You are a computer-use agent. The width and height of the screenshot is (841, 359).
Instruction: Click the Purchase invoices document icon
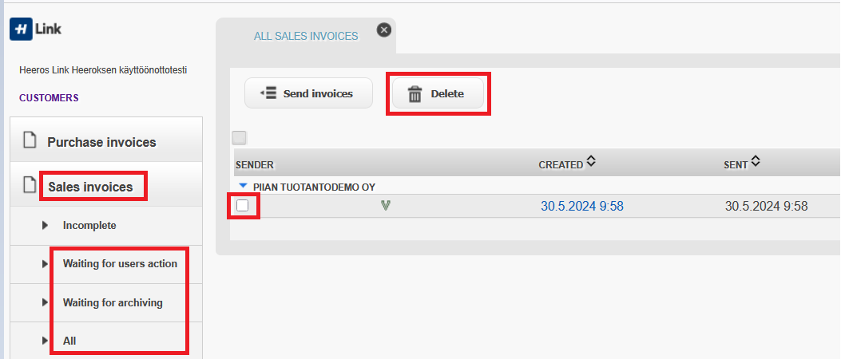pos(30,141)
